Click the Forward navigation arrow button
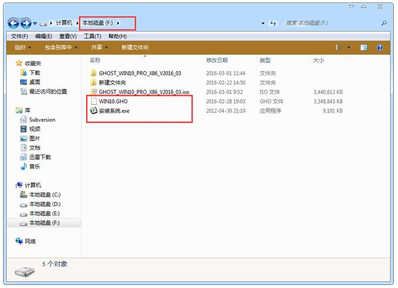 (x=26, y=23)
